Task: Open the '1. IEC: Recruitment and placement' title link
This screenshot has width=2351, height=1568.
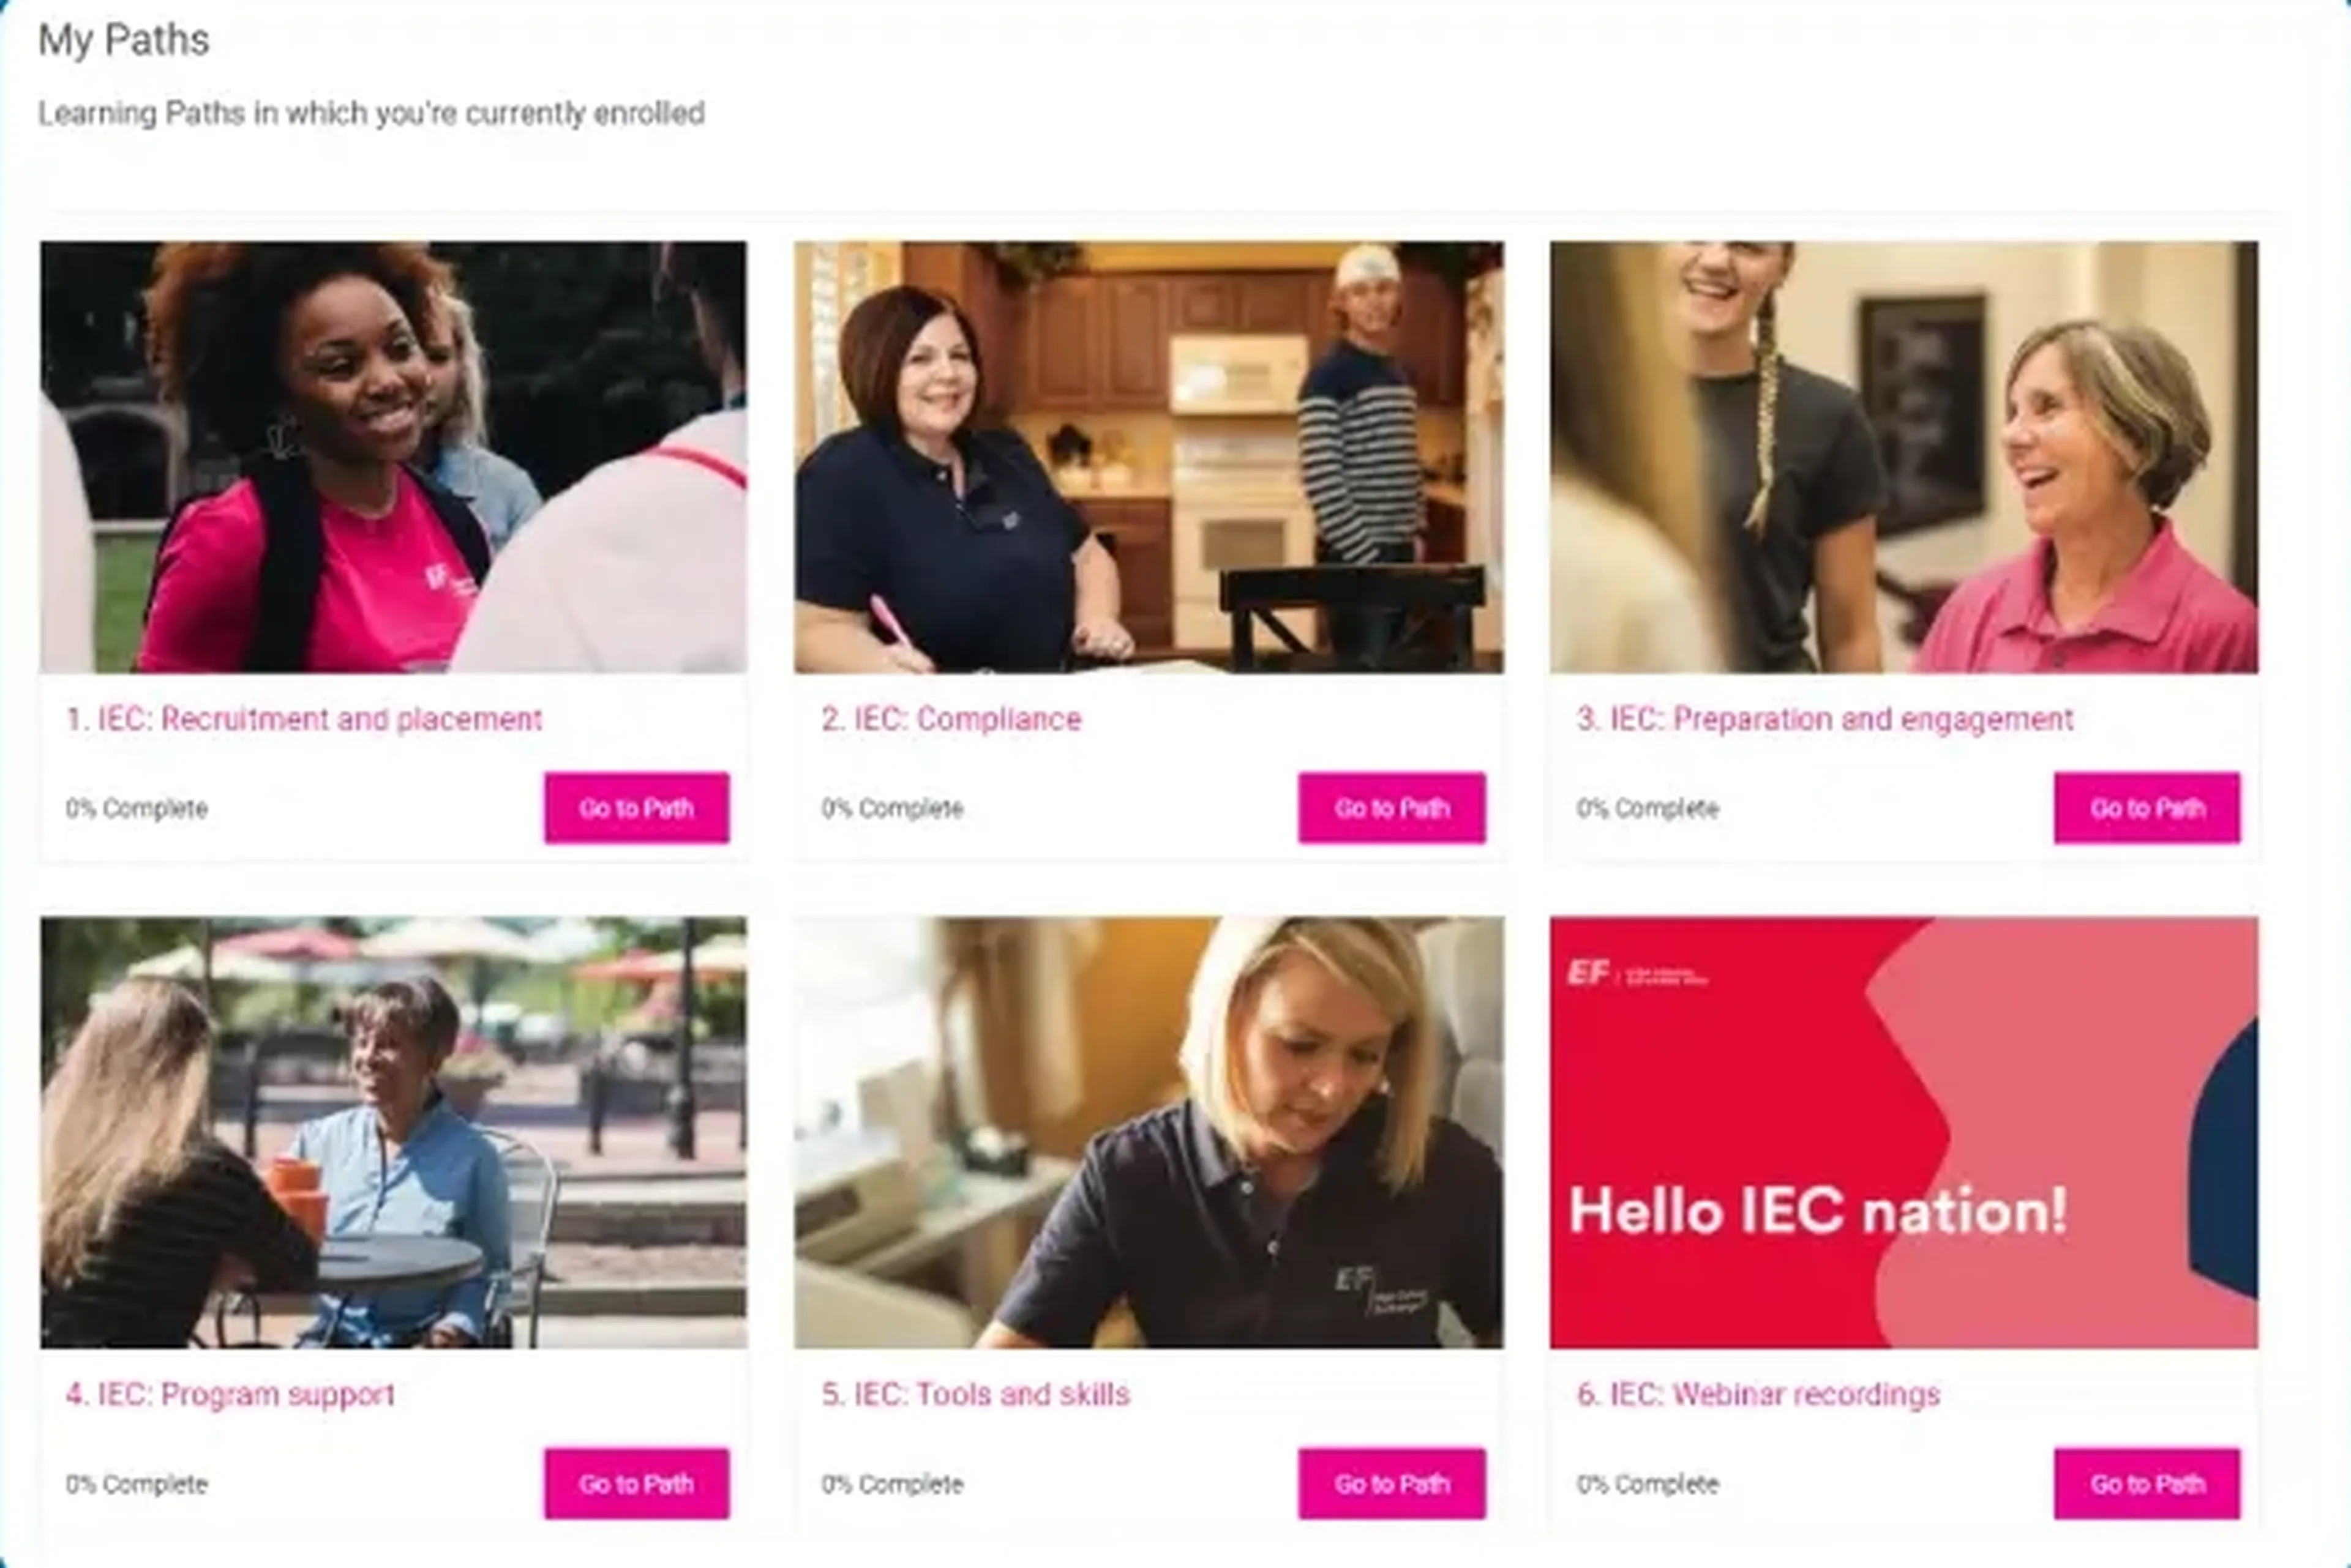Action: [x=304, y=719]
